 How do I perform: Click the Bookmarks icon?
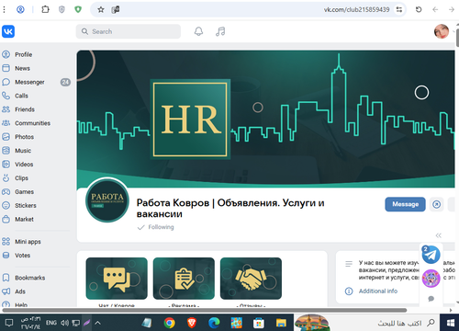click(x=6, y=278)
